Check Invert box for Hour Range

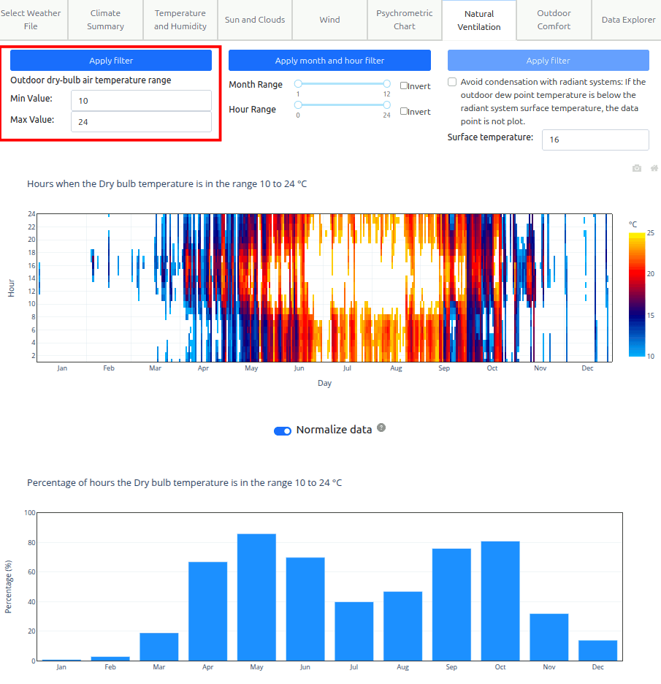(x=404, y=111)
